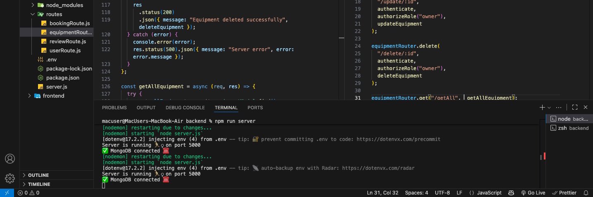593x197 pixels.
Task: Click Ln 31, Col 32 cursor position
Action: [383, 192]
